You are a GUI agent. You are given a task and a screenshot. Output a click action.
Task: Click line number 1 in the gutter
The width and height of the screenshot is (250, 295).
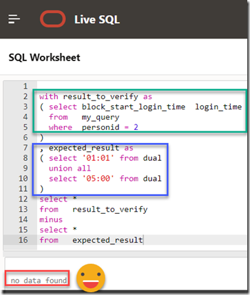click(x=25, y=87)
